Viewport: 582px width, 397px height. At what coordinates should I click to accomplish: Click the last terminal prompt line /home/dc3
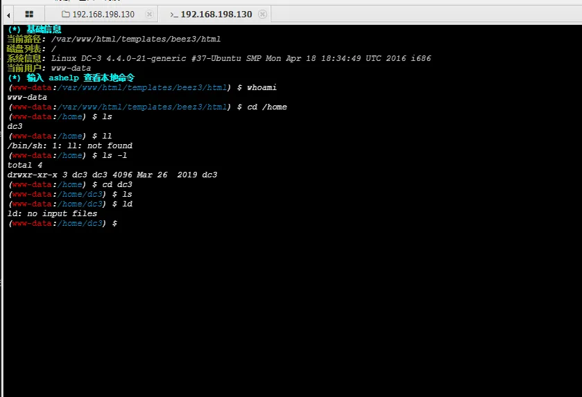(x=62, y=224)
